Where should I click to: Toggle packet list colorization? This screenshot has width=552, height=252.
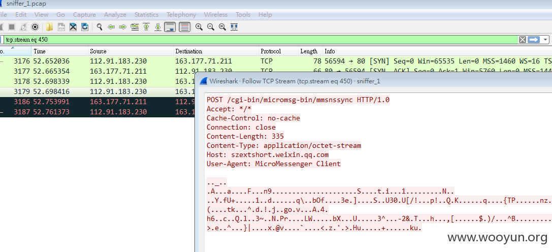[185, 27]
